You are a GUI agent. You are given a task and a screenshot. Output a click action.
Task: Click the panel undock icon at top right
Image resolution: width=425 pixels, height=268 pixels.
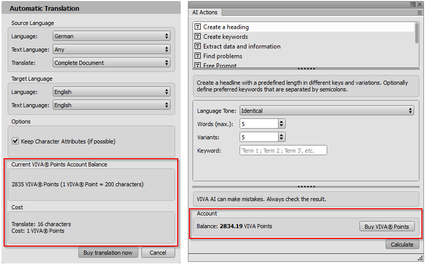pos(413,4)
